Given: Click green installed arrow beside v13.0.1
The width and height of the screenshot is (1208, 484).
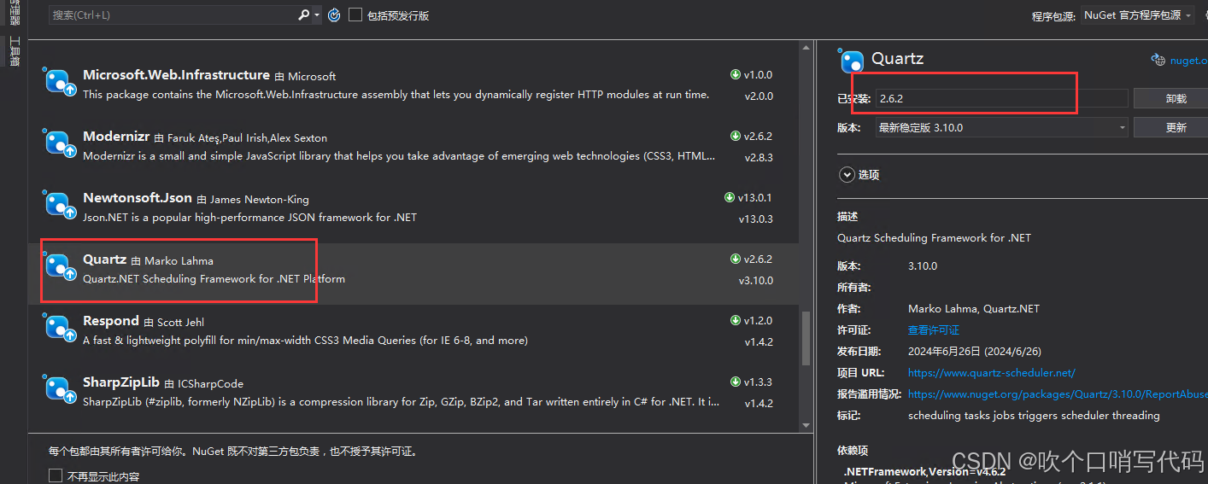Looking at the screenshot, I should [x=730, y=197].
